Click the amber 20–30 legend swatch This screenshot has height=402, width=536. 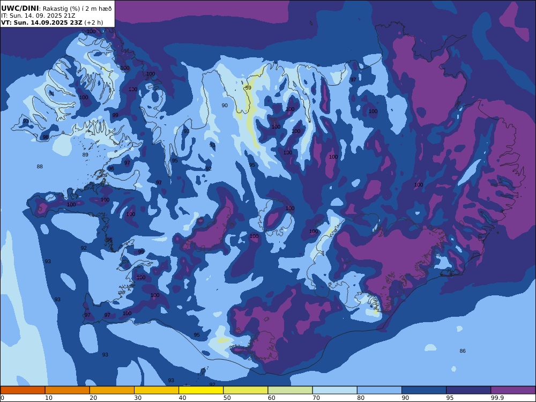click(112, 390)
